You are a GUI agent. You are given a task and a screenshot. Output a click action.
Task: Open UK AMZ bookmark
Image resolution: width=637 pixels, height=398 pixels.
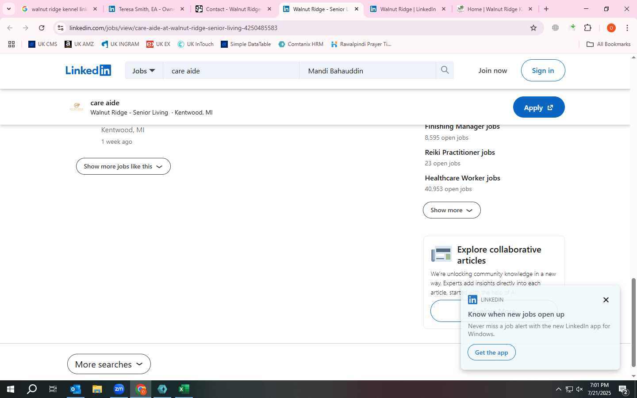click(79, 44)
